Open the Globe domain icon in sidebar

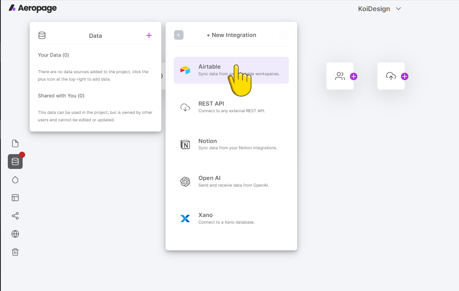pos(15,234)
